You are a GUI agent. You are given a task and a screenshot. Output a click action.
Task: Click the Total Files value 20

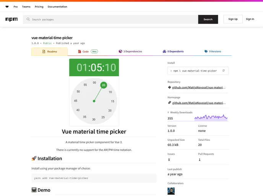click(200, 145)
